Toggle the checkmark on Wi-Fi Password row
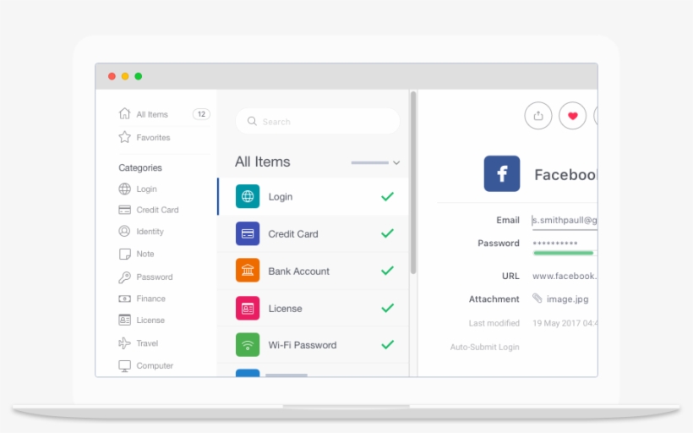693x433 pixels. [387, 345]
